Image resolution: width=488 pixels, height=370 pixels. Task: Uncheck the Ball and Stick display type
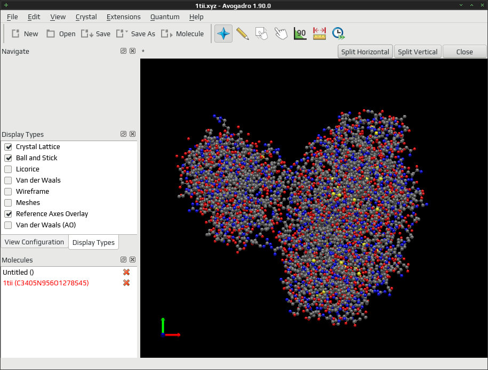(8, 158)
